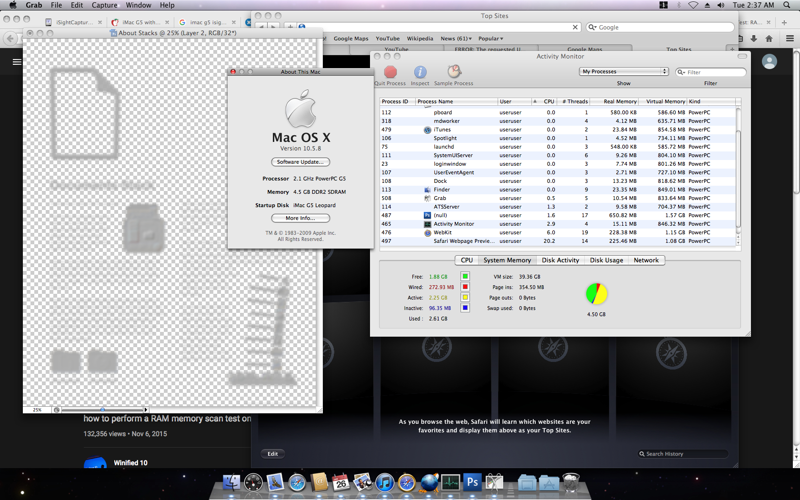Click the More Info... button
Viewport: 800px width, 500px height.
(300, 218)
